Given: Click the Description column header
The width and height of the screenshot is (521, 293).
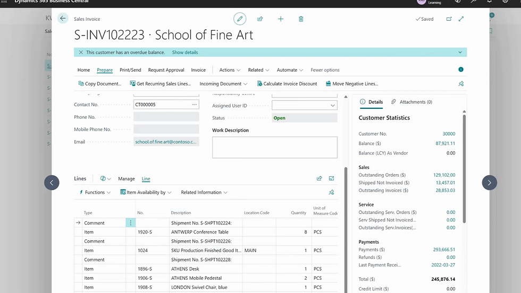Looking at the screenshot, I should (x=181, y=213).
